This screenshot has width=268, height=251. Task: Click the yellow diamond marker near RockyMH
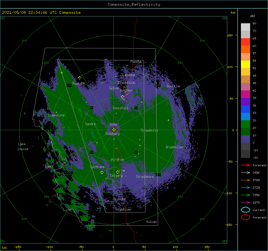coord(80,78)
